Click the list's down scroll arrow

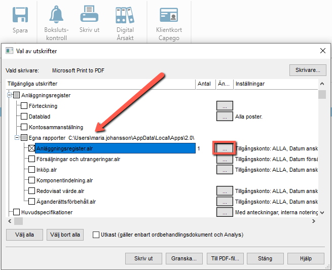(322, 213)
